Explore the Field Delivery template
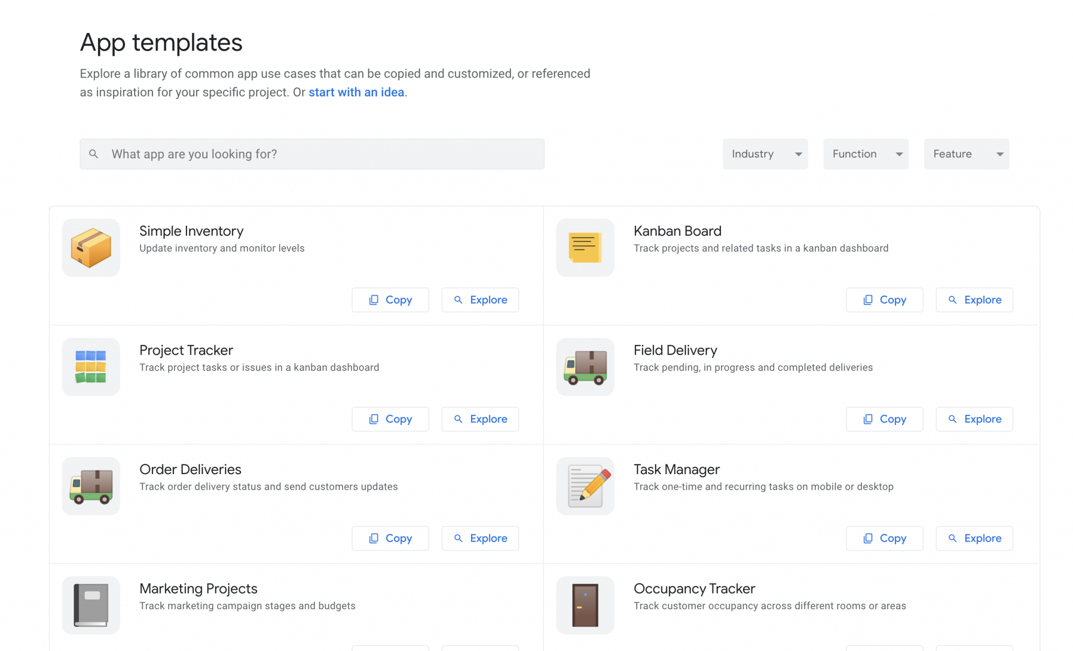Screen dimensions: 1073x651 (974, 419)
